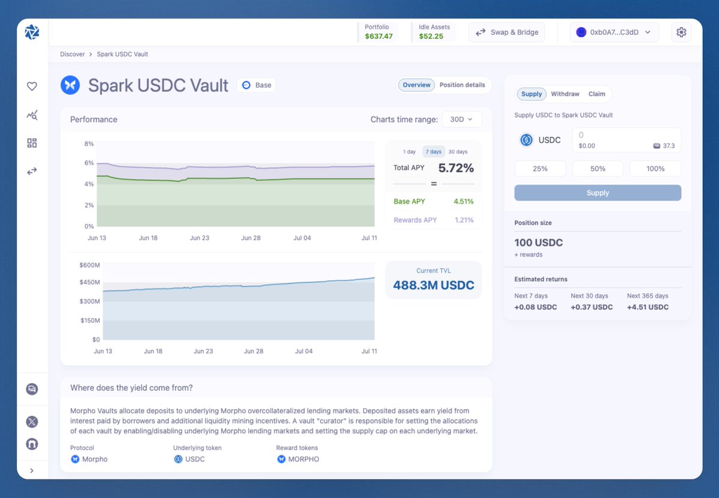
Task: Click the blue Supply submit button
Action: tap(598, 193)
